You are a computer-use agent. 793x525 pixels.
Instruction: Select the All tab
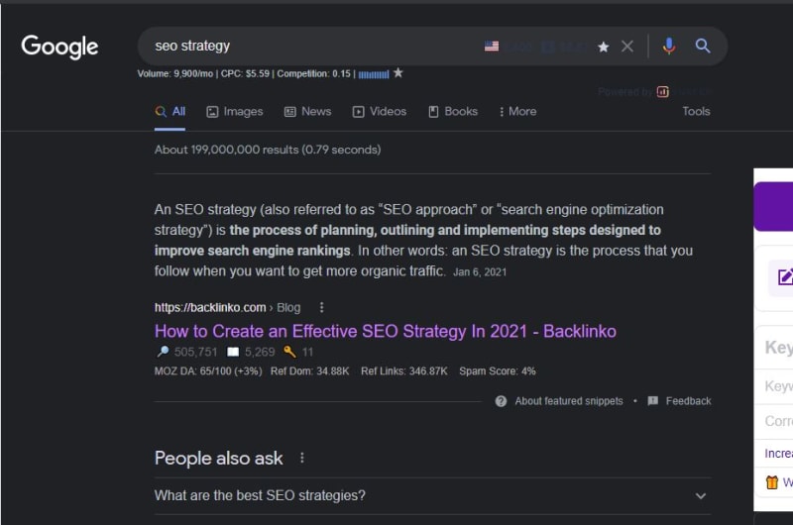pyautogui.click(x=170, y=112)
